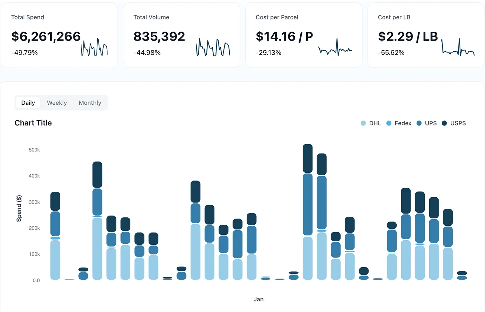Click the -29.13% change figure
The image size is (485, 312).
point(268,53)
